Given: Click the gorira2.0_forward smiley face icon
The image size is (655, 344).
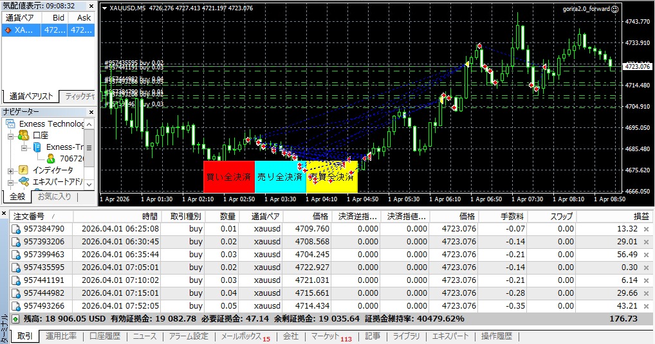Looking at the screenshot, I should [615, 9].
